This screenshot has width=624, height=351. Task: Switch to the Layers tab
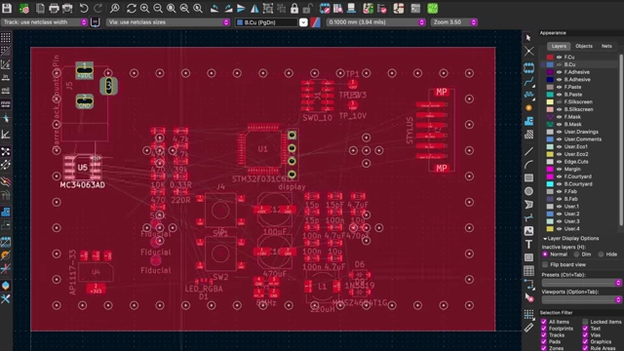(x=559, y=46)
